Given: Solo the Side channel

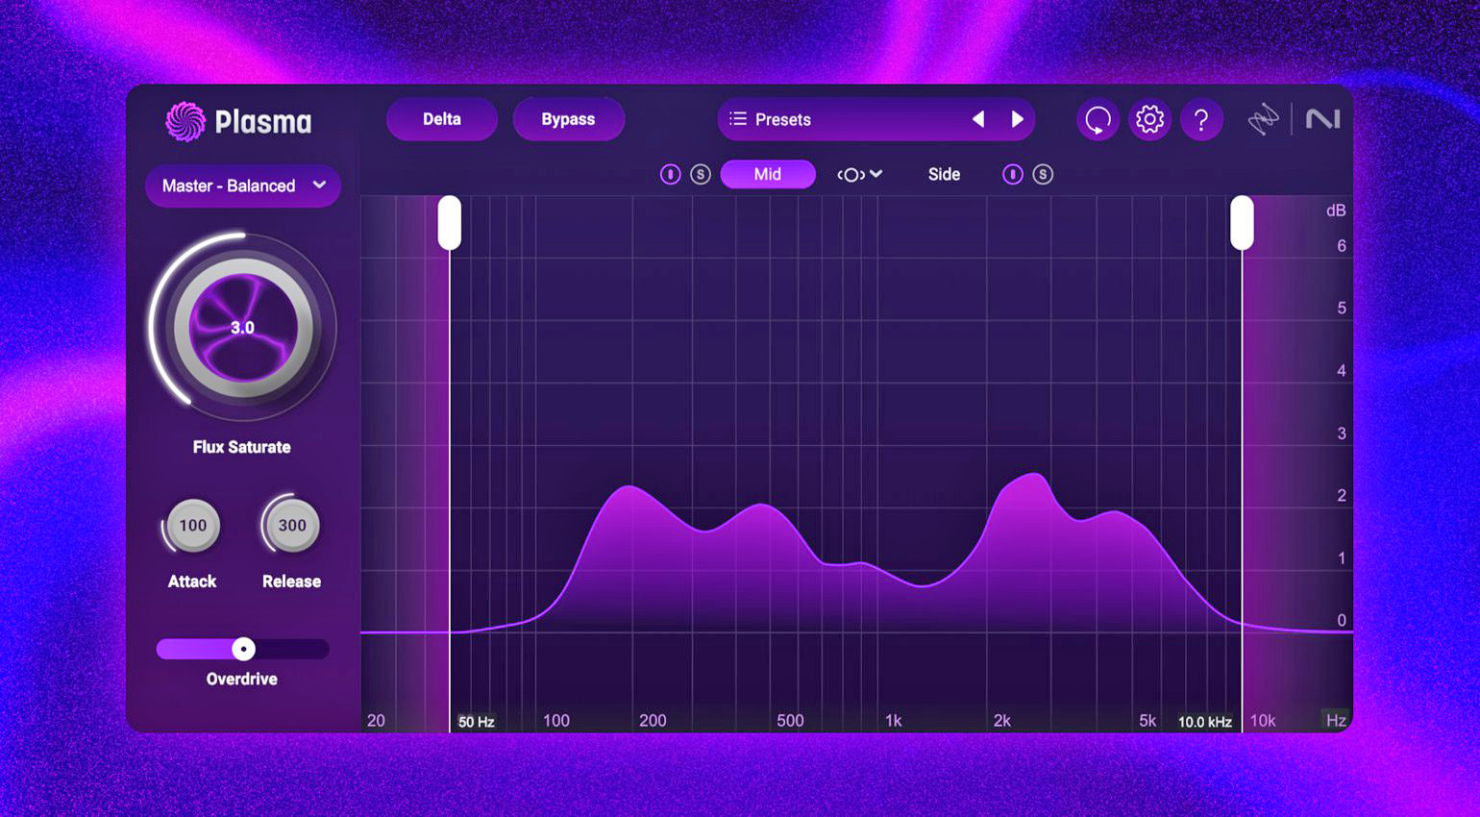Looking at the screenshot, I should pyautogui.click(x=1043, y=174).
